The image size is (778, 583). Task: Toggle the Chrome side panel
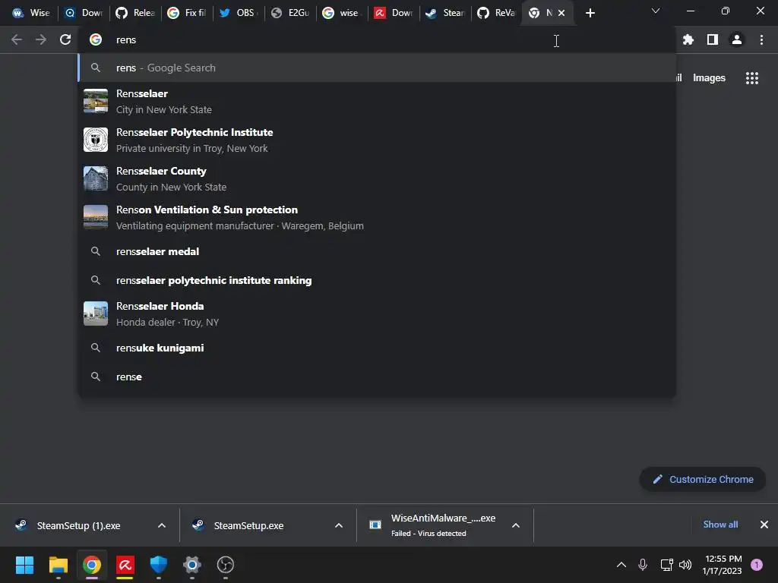tap(712, 39)
